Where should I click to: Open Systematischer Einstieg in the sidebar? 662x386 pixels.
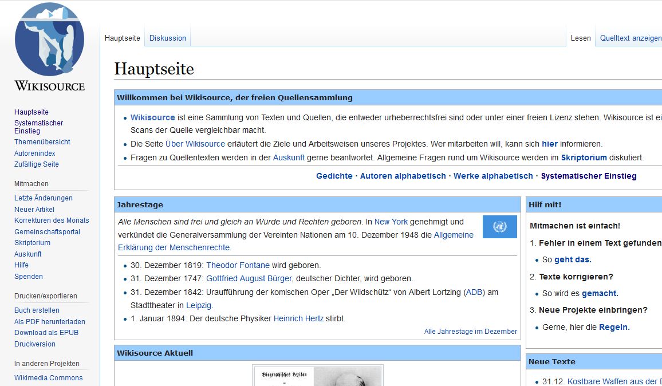tap(38, 127)
